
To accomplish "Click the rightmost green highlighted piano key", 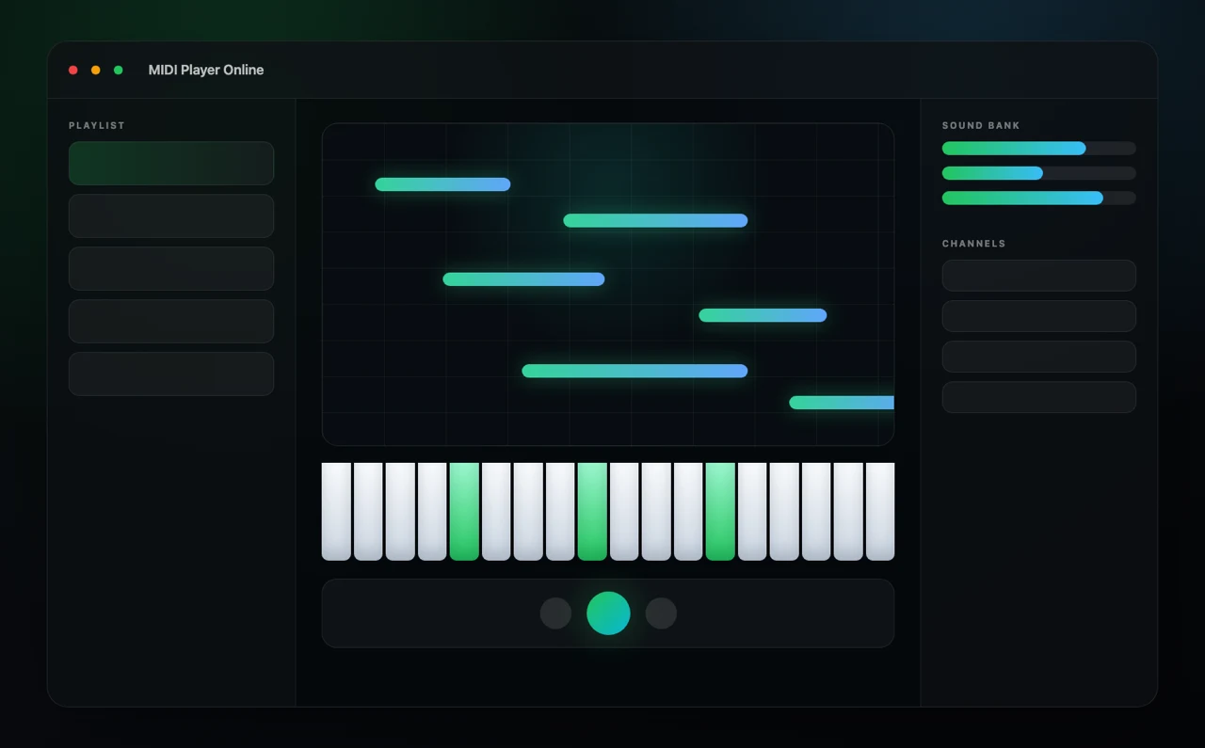I will (720, 512).
